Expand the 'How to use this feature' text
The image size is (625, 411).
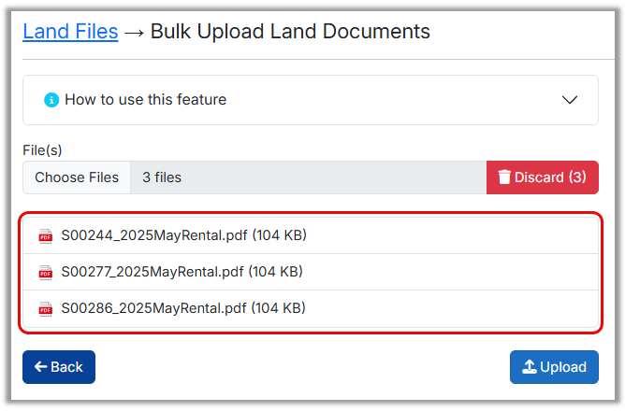point(145,100)
